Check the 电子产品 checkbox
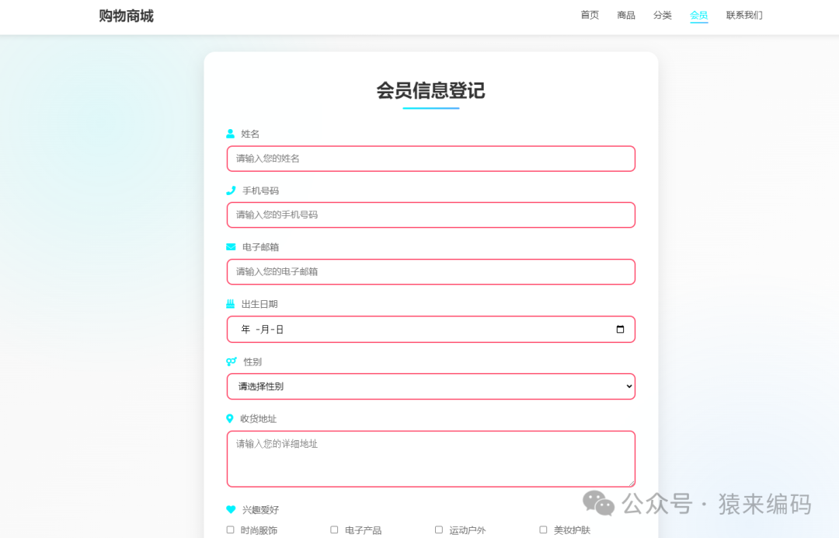Image resolution: width=839 pixels, height=538 pixels. tap(334, 530)
